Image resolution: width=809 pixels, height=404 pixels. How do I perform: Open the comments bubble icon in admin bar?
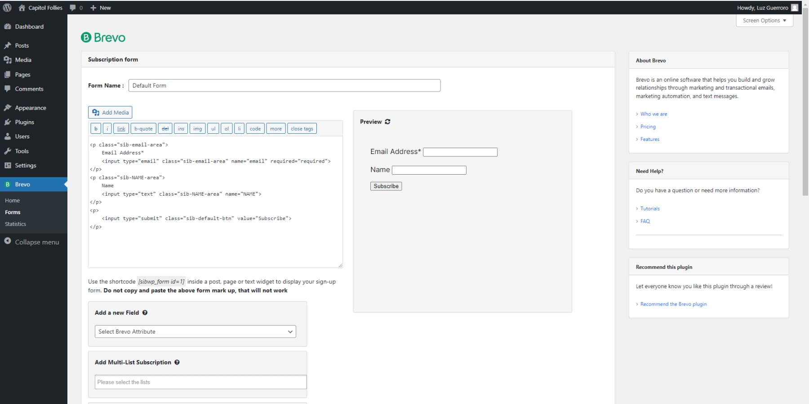[72, 7]
